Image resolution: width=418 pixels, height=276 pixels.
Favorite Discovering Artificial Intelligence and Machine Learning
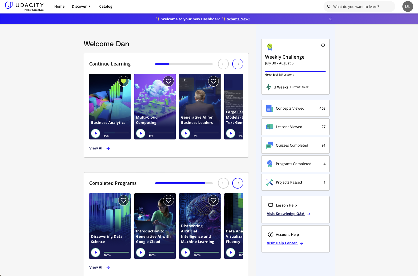pyautogui.click(x=213, y=200)
